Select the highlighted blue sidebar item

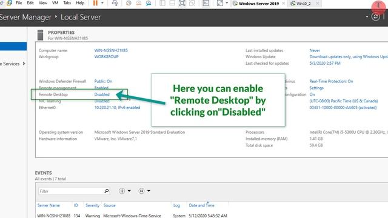13,46
